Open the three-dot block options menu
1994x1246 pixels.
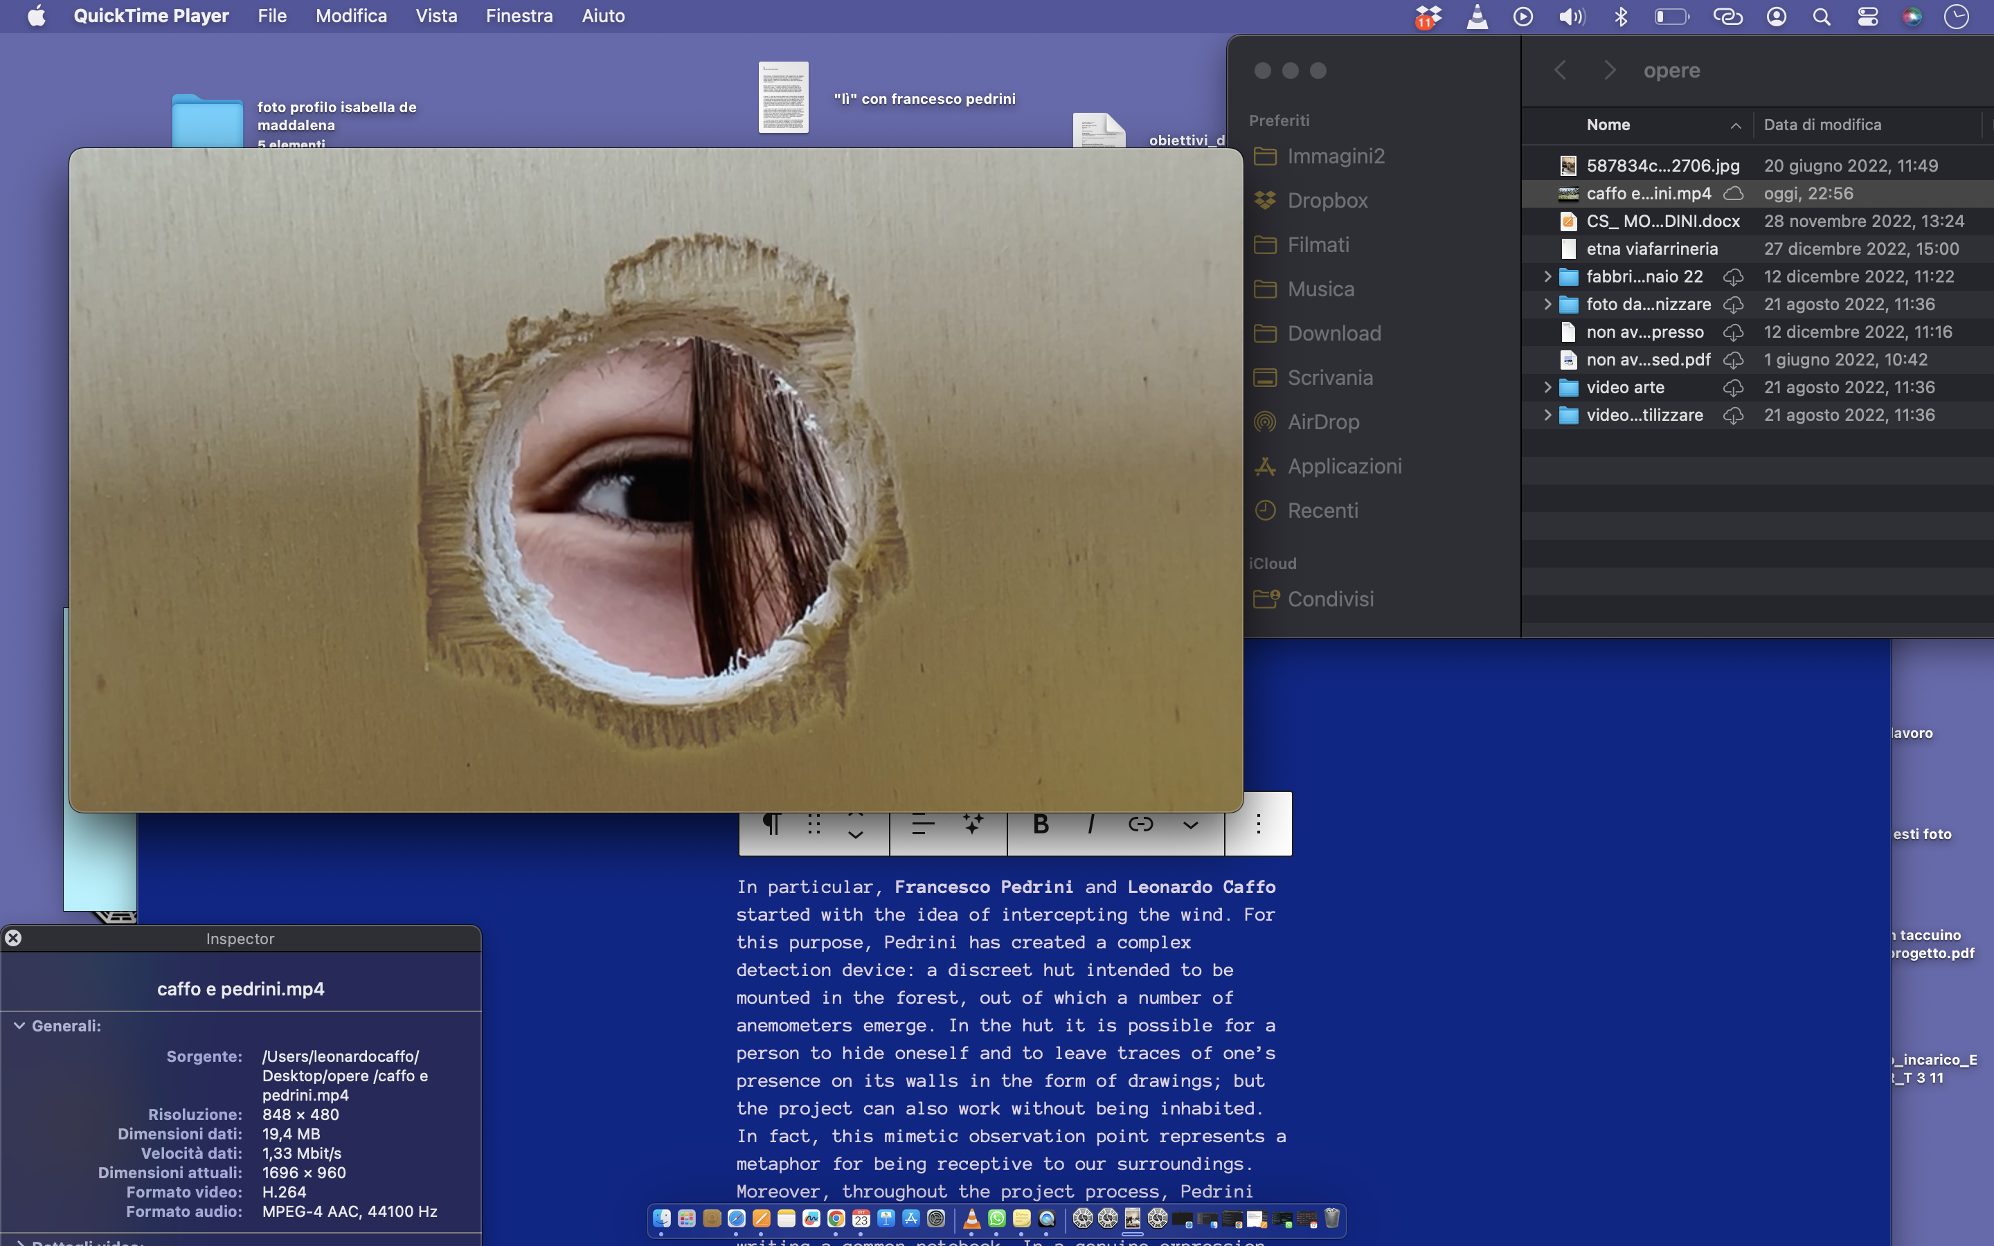(x=1258, y=824)
